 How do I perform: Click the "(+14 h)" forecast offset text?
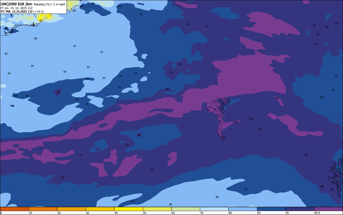[39, 12]
